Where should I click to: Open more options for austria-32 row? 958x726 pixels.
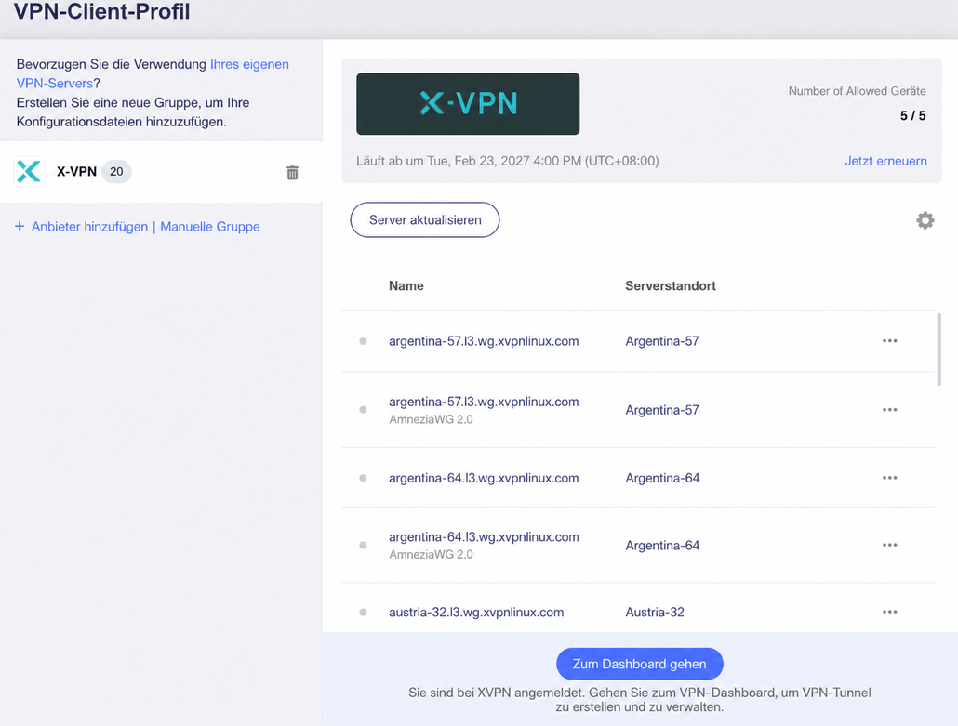(889, 612)
